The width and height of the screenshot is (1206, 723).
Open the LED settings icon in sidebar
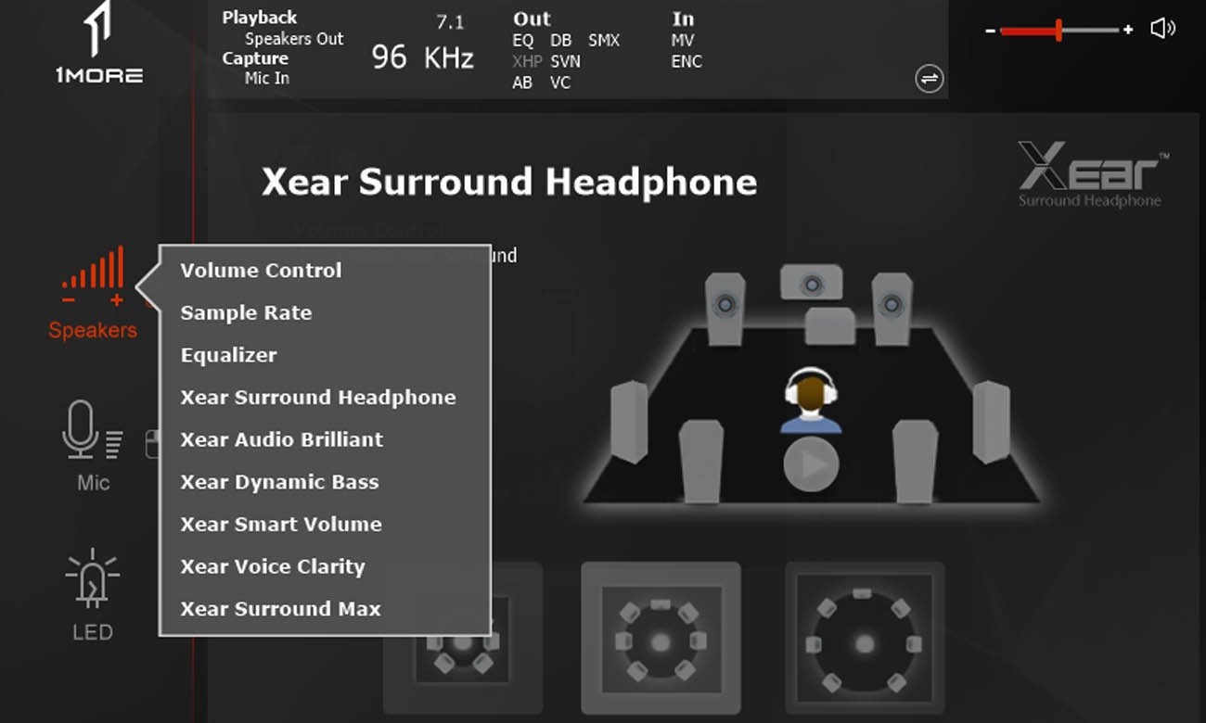(92, 595)
